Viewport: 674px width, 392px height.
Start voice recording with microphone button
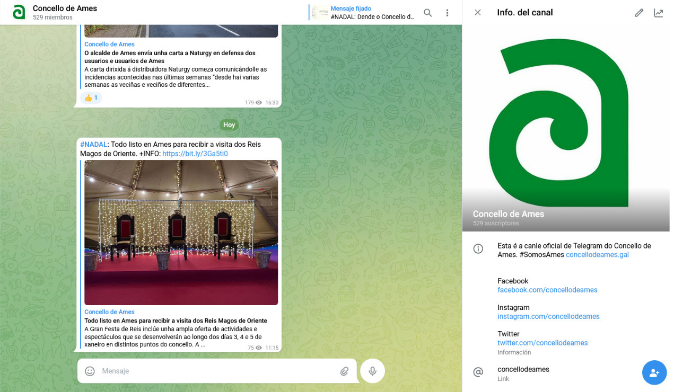point(372,371)
